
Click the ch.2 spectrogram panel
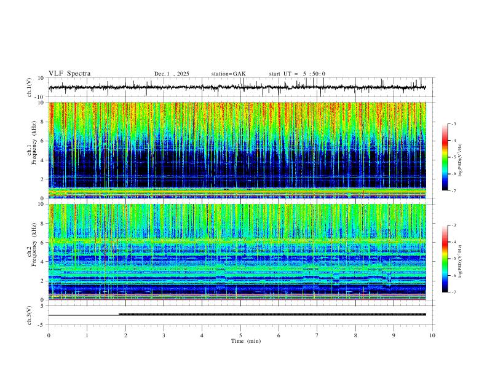[x=237, y=252]
